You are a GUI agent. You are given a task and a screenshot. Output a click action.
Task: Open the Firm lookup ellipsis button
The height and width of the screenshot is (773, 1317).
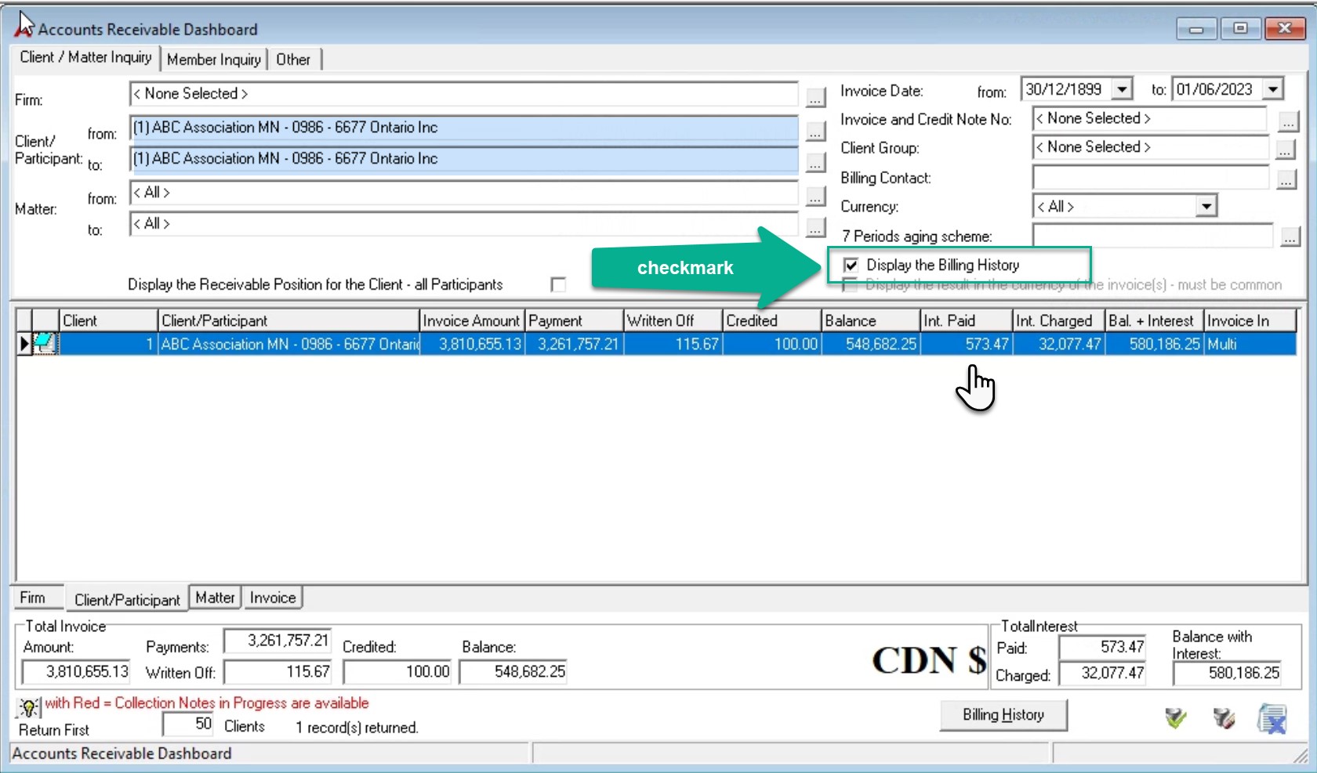click(815, 97)
